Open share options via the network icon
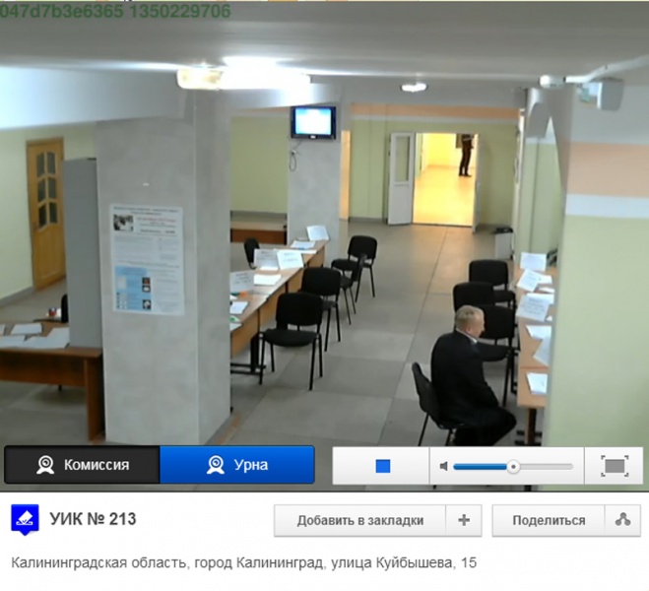649x591 pixels. (x=622, y=520)
